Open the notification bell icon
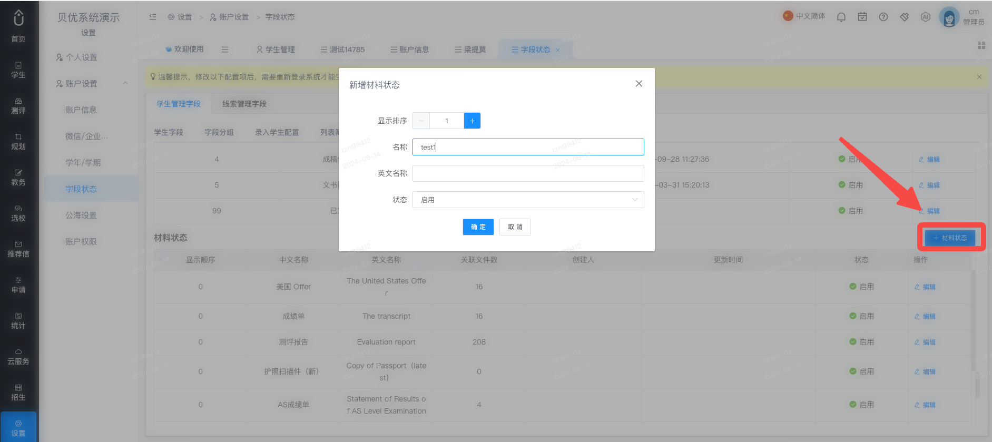The height and width of the screenshot is (442, 992). click(841, 17)
